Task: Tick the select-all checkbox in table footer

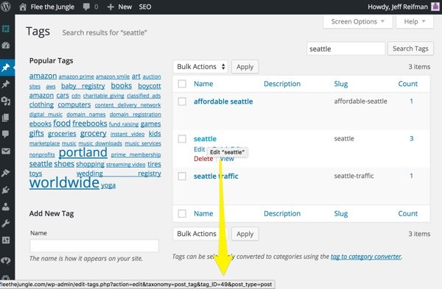Action: coord(182,213)
